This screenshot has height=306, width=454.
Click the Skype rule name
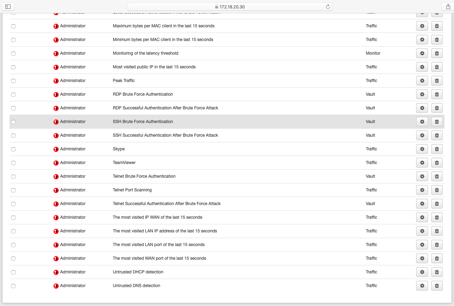pos(119,149)
